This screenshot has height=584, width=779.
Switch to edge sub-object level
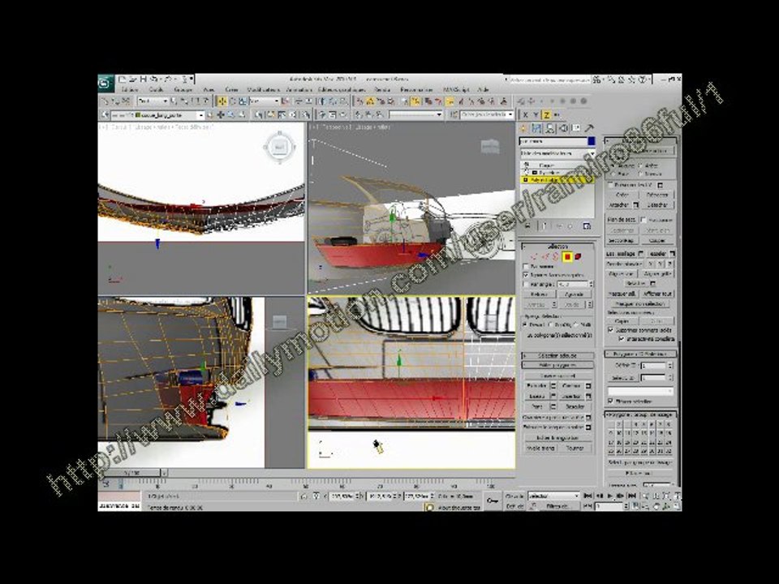coord(545,257)
